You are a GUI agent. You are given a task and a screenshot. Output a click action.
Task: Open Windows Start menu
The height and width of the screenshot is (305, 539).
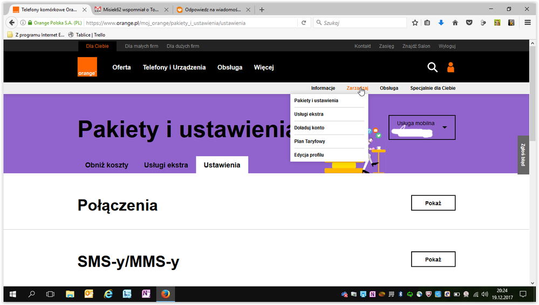tap(13, 294)
